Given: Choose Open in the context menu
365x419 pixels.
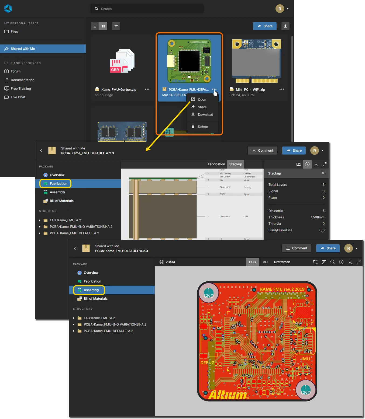Looking at the screenshot, I should click(202, 100).
